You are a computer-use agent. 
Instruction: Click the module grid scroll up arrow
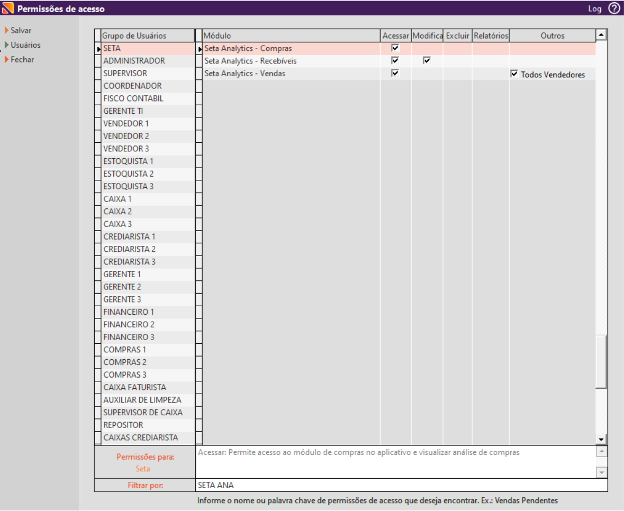(x=601, y=35)
